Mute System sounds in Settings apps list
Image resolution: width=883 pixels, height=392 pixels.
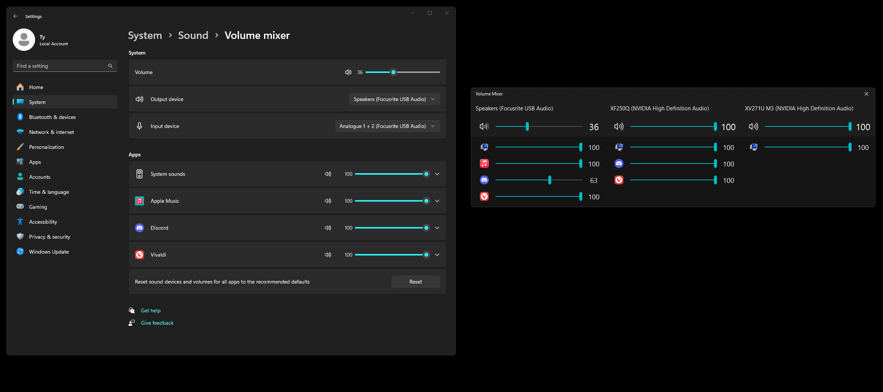[328, 174]
